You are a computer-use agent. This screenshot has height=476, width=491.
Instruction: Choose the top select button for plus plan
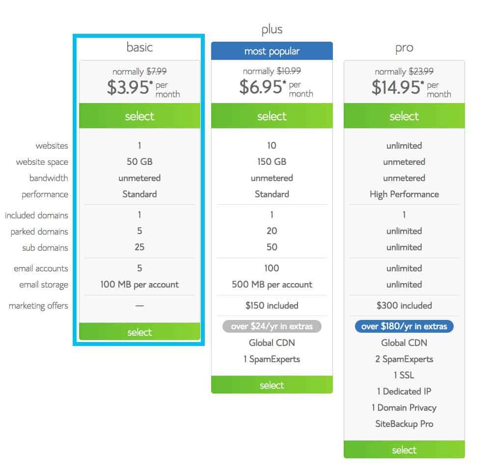click(272, 116)
